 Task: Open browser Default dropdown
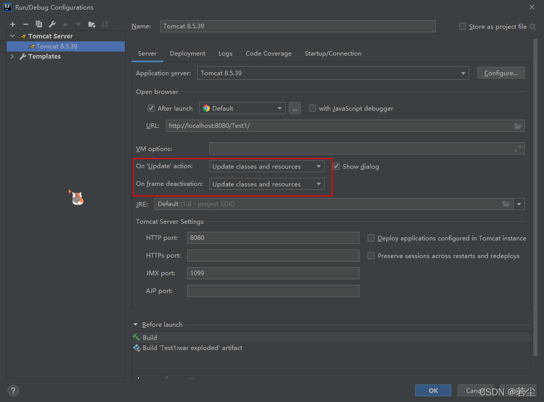point(242,109)
